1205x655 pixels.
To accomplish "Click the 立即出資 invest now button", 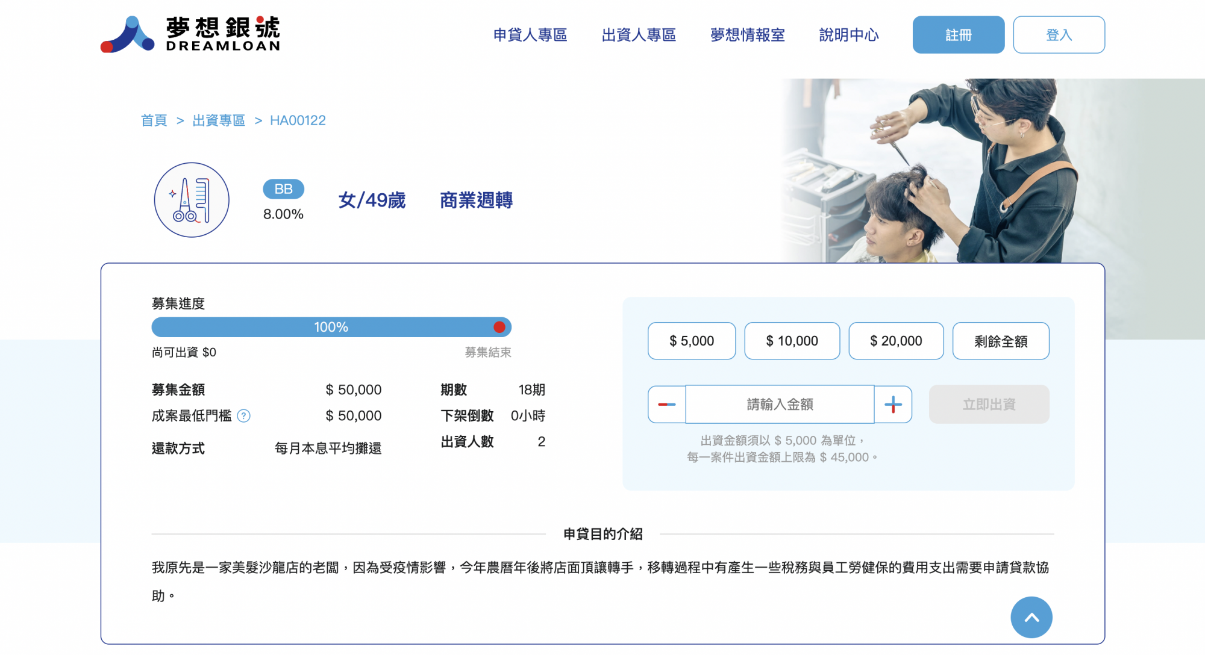I will coord(989,404).
